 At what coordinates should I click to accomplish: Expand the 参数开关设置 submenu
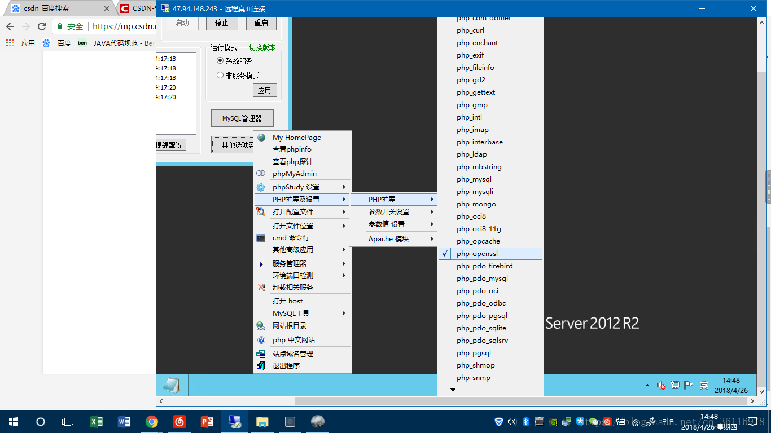coord(393,212)
